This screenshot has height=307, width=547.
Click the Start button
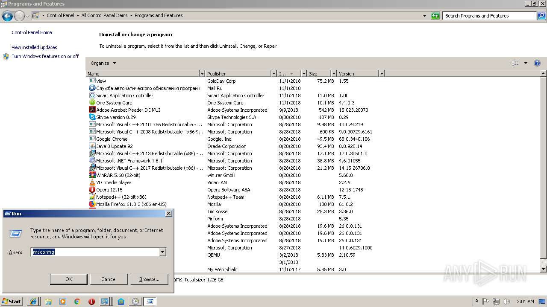[x=12, y=301]
